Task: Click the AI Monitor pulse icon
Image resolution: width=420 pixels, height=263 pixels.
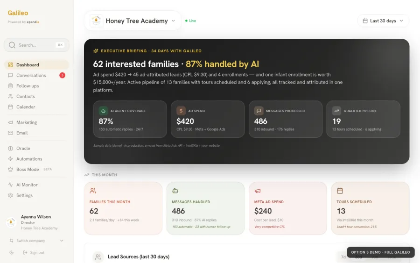Action: (x=10, y=185)
